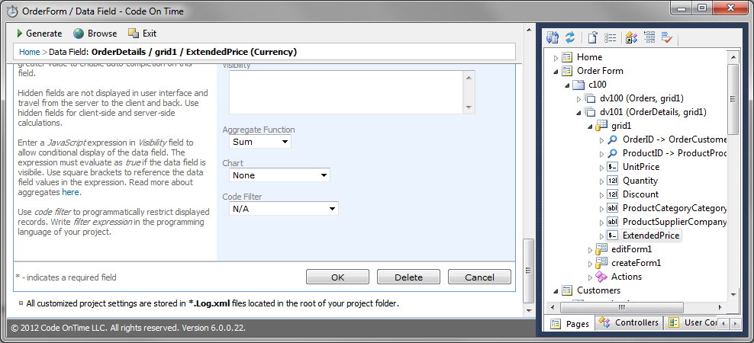The height and width of the screenshot is (343, 754).
Task: Open the Chart dropdown showing None
Action: pos(279,175)
